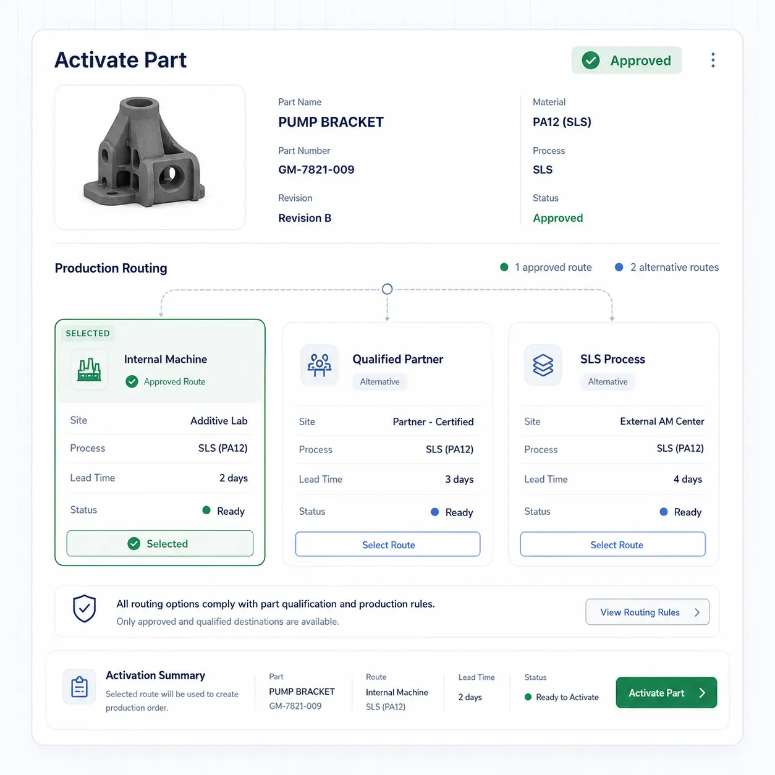This screenshot has height=775, width=775.
Task: Click the Selected button on Internal Machine
Action: (x=160, y=544)
